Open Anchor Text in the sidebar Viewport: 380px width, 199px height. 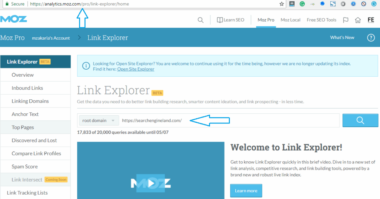(x=36, y=114)
